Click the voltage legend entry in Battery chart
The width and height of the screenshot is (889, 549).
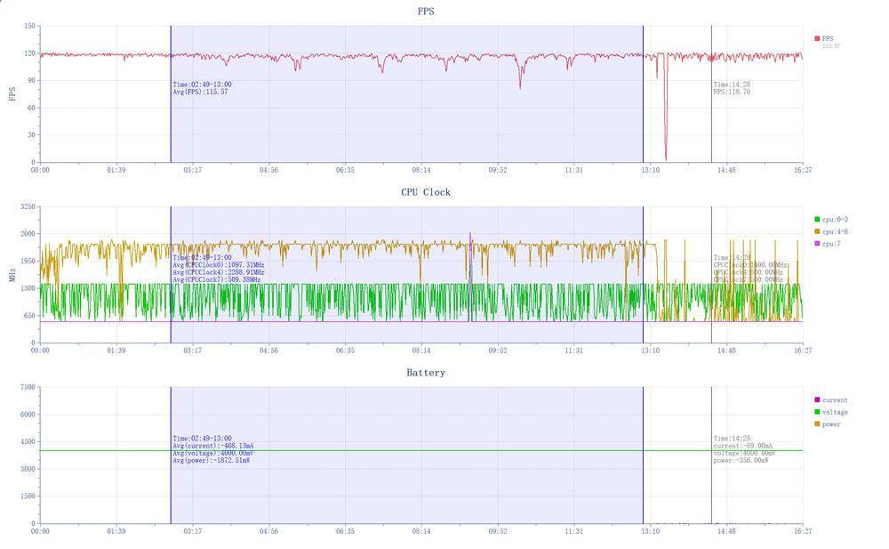point(833,412)
